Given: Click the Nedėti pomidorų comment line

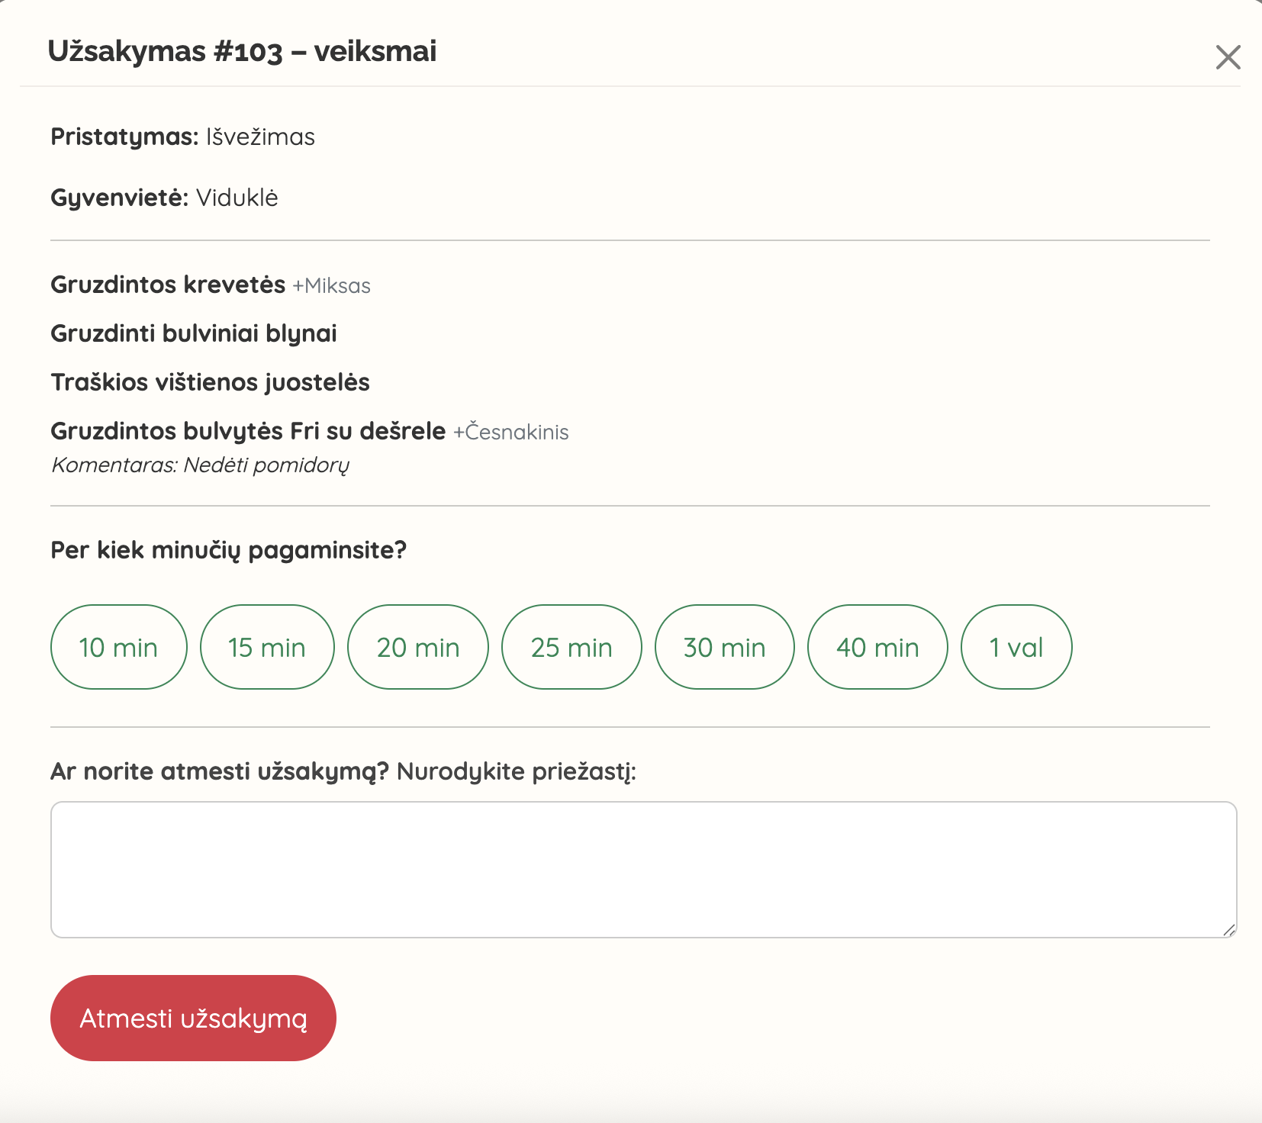Looking at the screenshot, I should [x=200, y=465].
